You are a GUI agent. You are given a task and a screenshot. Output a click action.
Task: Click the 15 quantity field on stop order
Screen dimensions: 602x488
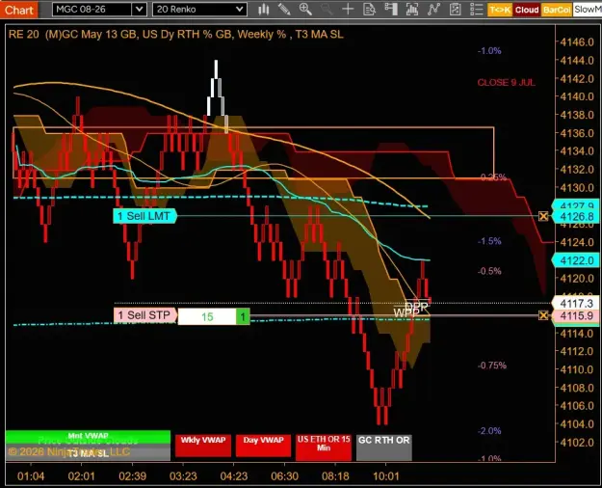[207, 317]
